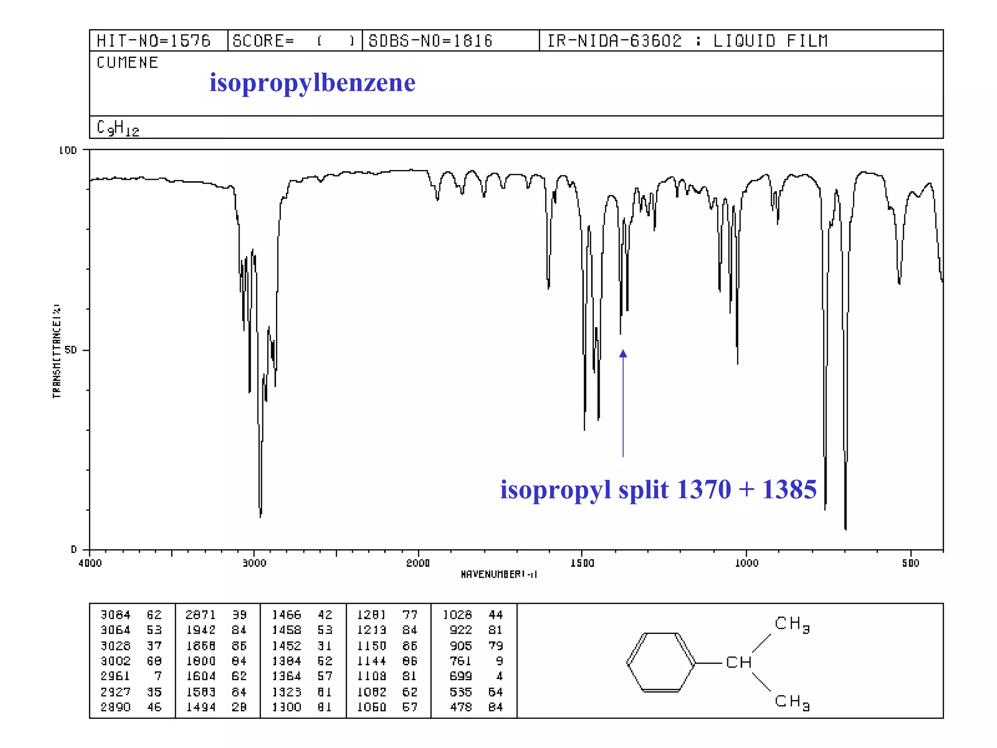Viewport: 997px width, 748px height.
Task: Click the peak table entry 1364
Action: click(286, 676)
